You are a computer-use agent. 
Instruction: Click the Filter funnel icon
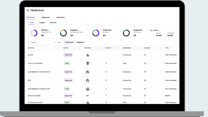point(56,42)
